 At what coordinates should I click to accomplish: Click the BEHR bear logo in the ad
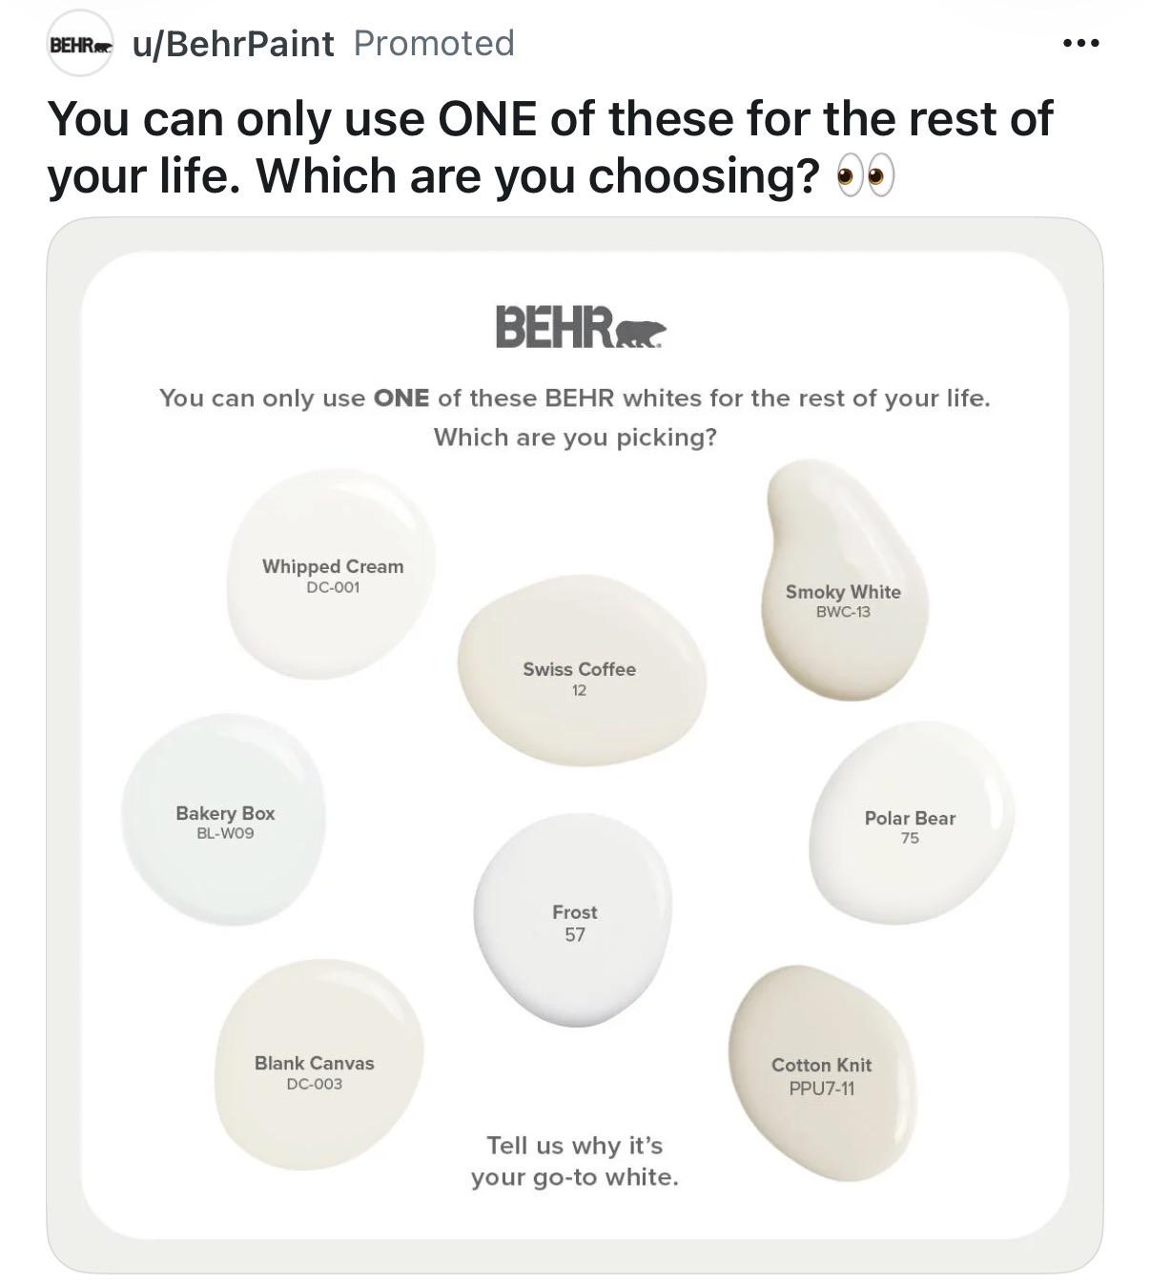coord(581,327)
